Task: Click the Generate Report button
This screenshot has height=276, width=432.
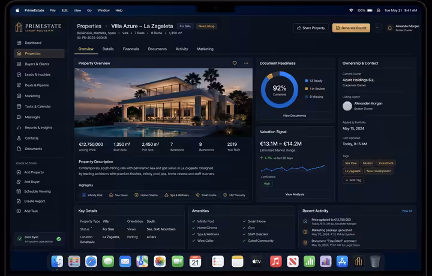Action: point(351,28)
